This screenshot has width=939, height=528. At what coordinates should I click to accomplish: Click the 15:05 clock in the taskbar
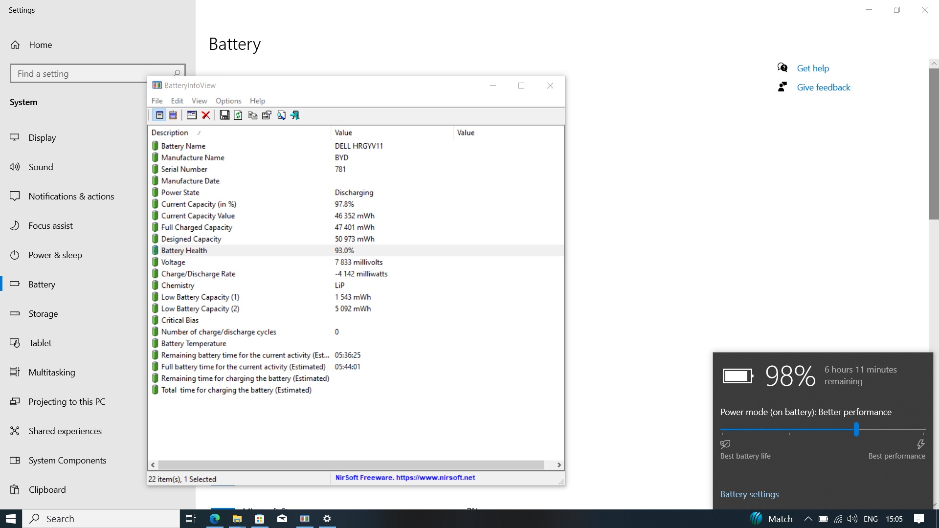[894, 519]
